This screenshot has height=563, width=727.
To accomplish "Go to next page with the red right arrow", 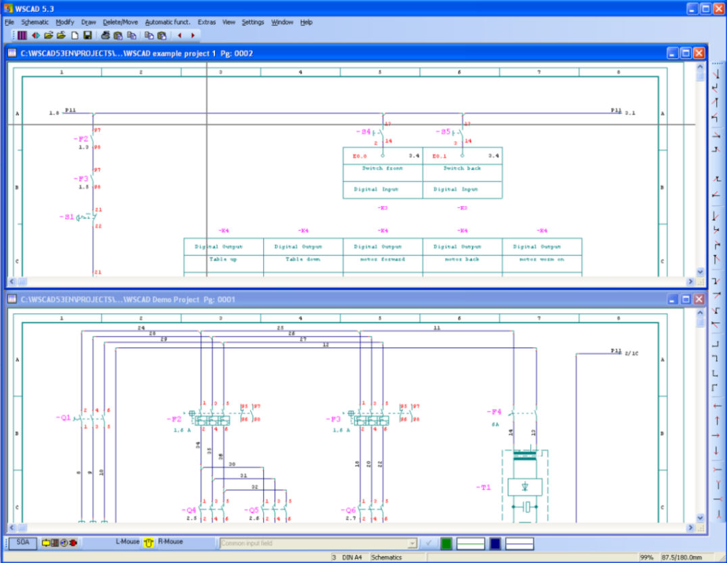I will [193, 35].
